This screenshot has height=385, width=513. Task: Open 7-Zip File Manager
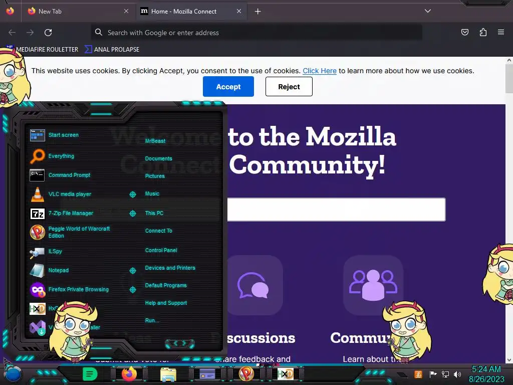(62, 214)
